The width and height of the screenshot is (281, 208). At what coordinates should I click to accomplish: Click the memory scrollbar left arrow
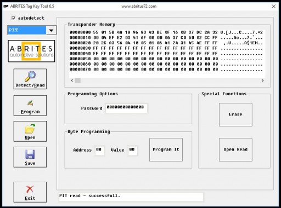click(72, 80)
